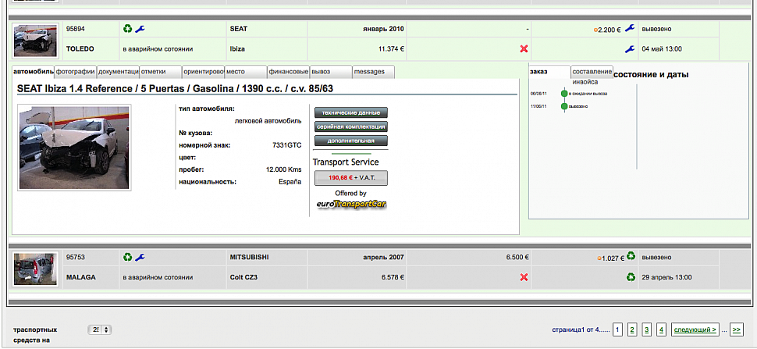The image size is (757, 349).
Task: Click the 'дополнительная' button
Action: (x=351, y=141)
